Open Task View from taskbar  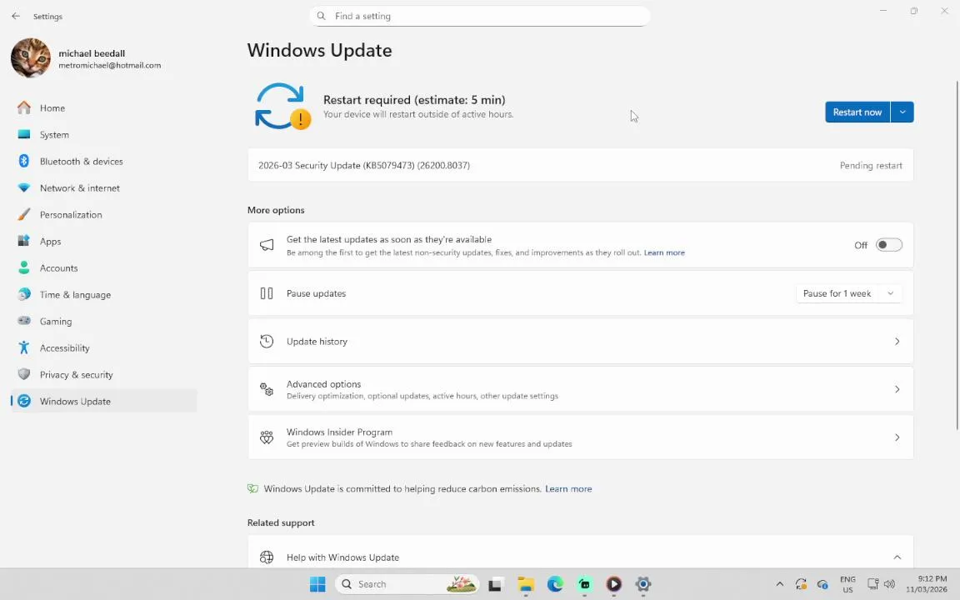click(495, 584)
